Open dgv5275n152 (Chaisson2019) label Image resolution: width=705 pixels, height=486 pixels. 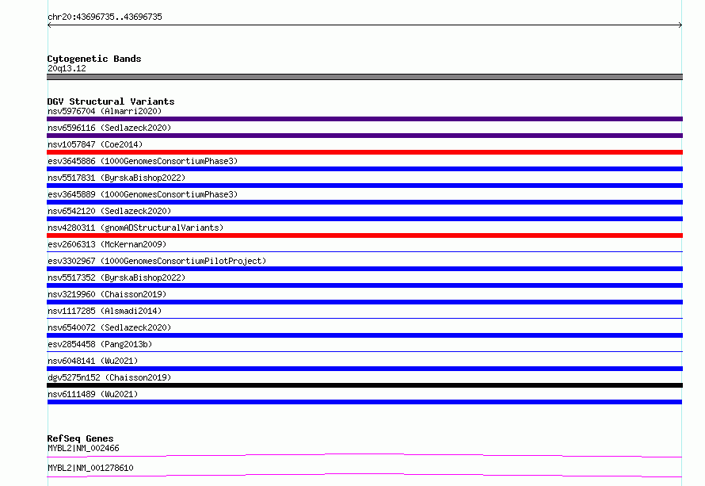[x=109, y=377]
